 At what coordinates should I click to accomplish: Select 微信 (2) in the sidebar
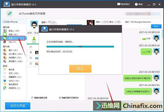[x=12, y=38]
